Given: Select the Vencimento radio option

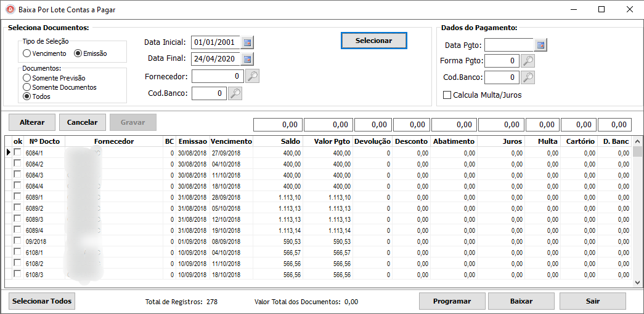Looking at the screenshot, I should click(27, 53).
